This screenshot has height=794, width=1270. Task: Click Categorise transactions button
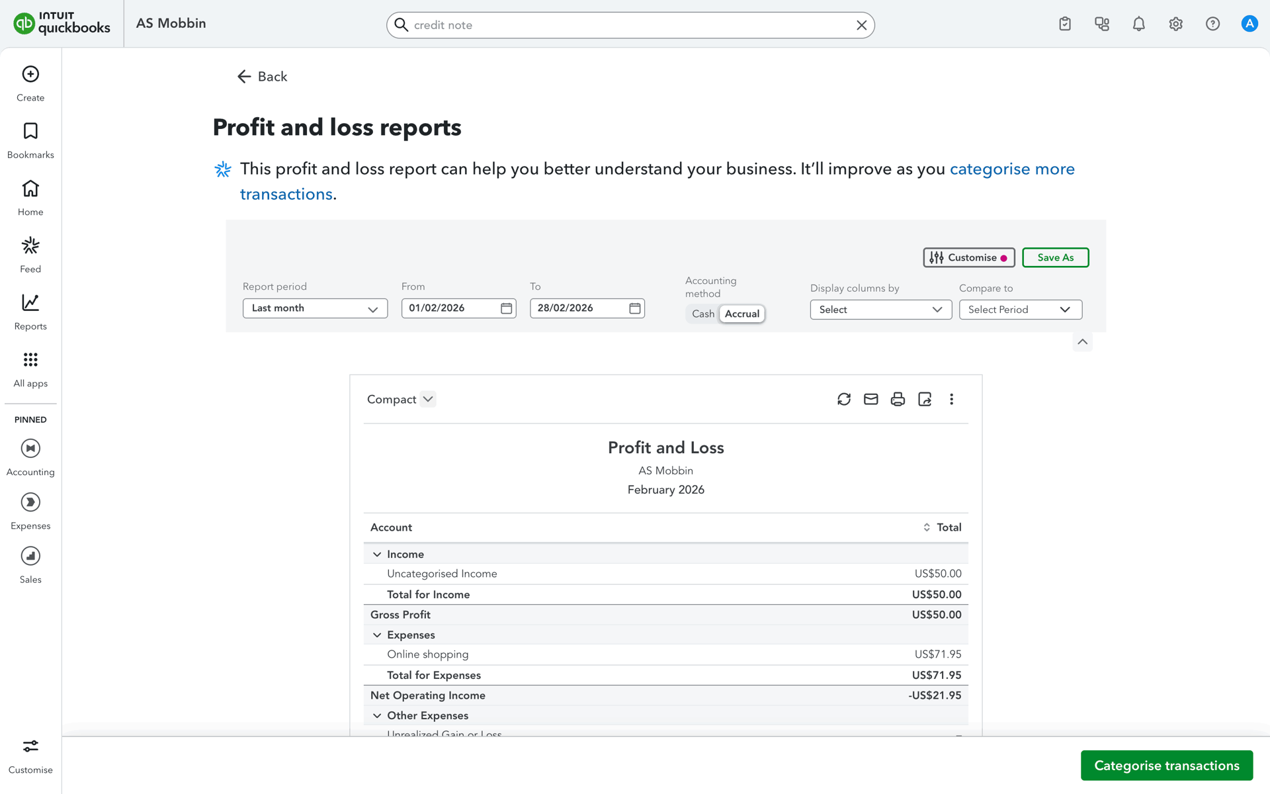pyautogui.click(x=1167, y=766)
